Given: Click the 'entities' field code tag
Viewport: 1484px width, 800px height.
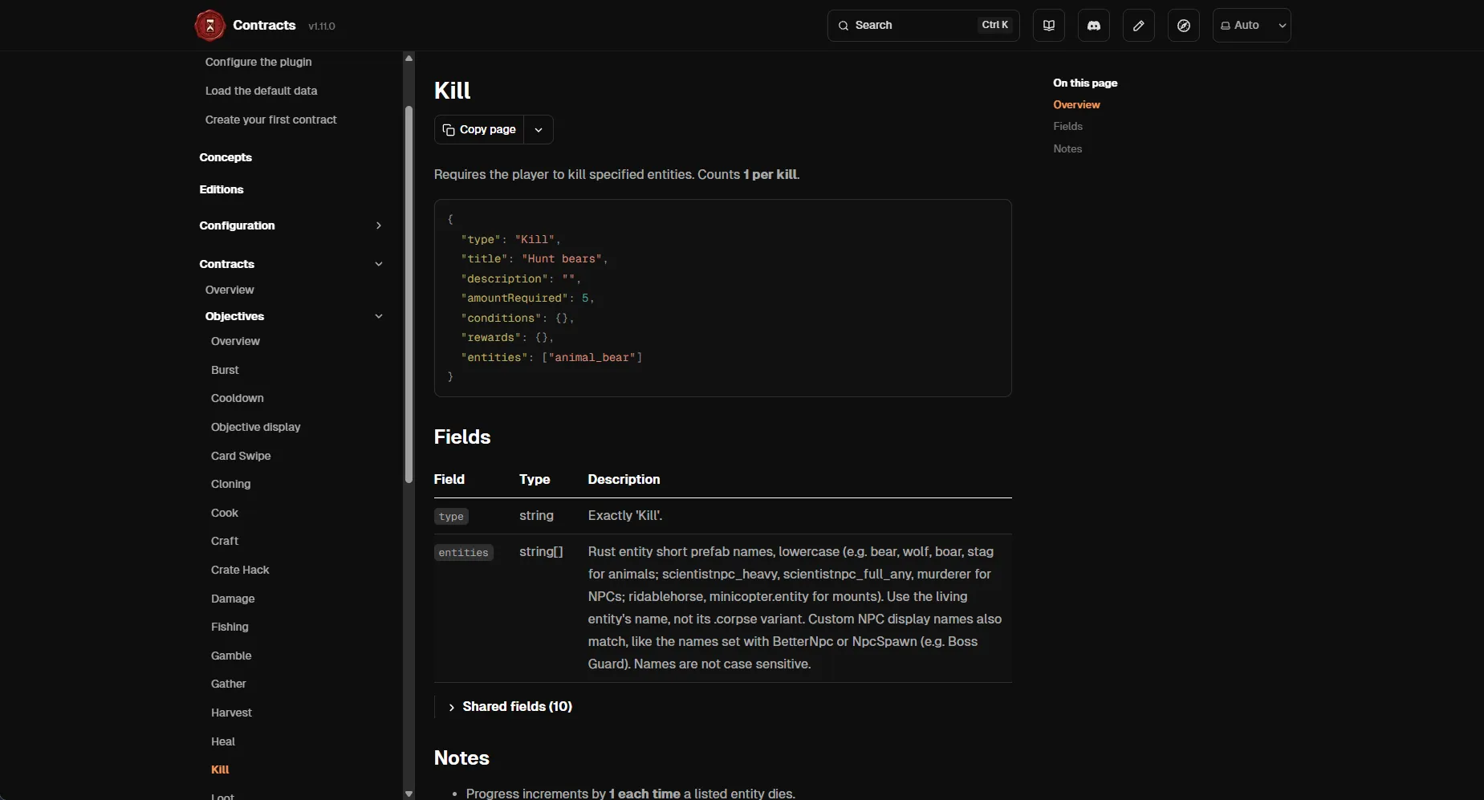Looking at the screenshot, I should point(463,553).
